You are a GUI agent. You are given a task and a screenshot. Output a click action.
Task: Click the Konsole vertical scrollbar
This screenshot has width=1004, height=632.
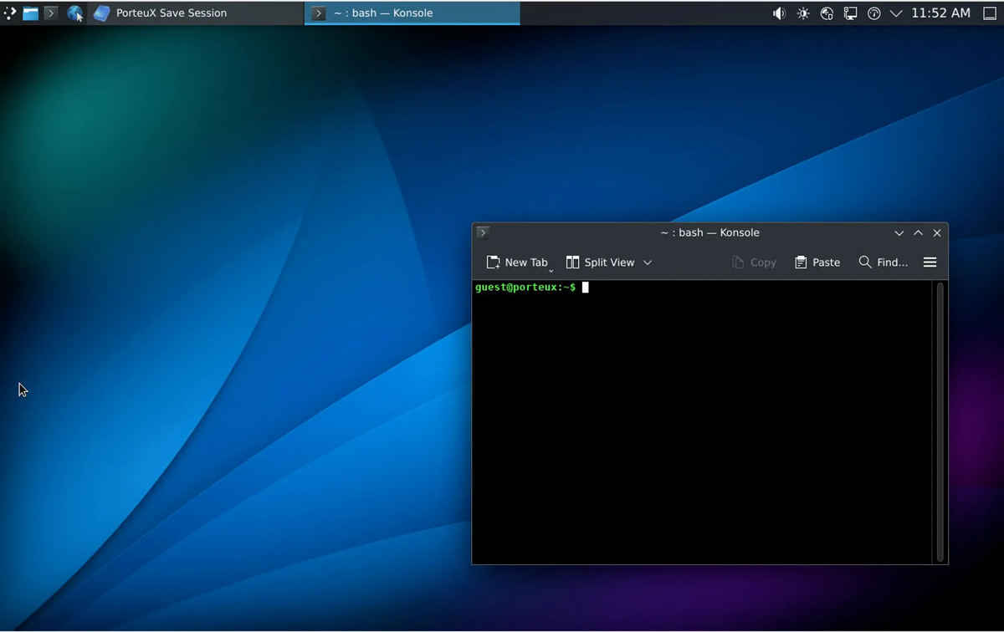pyautogui.click(x=940, y=422)
